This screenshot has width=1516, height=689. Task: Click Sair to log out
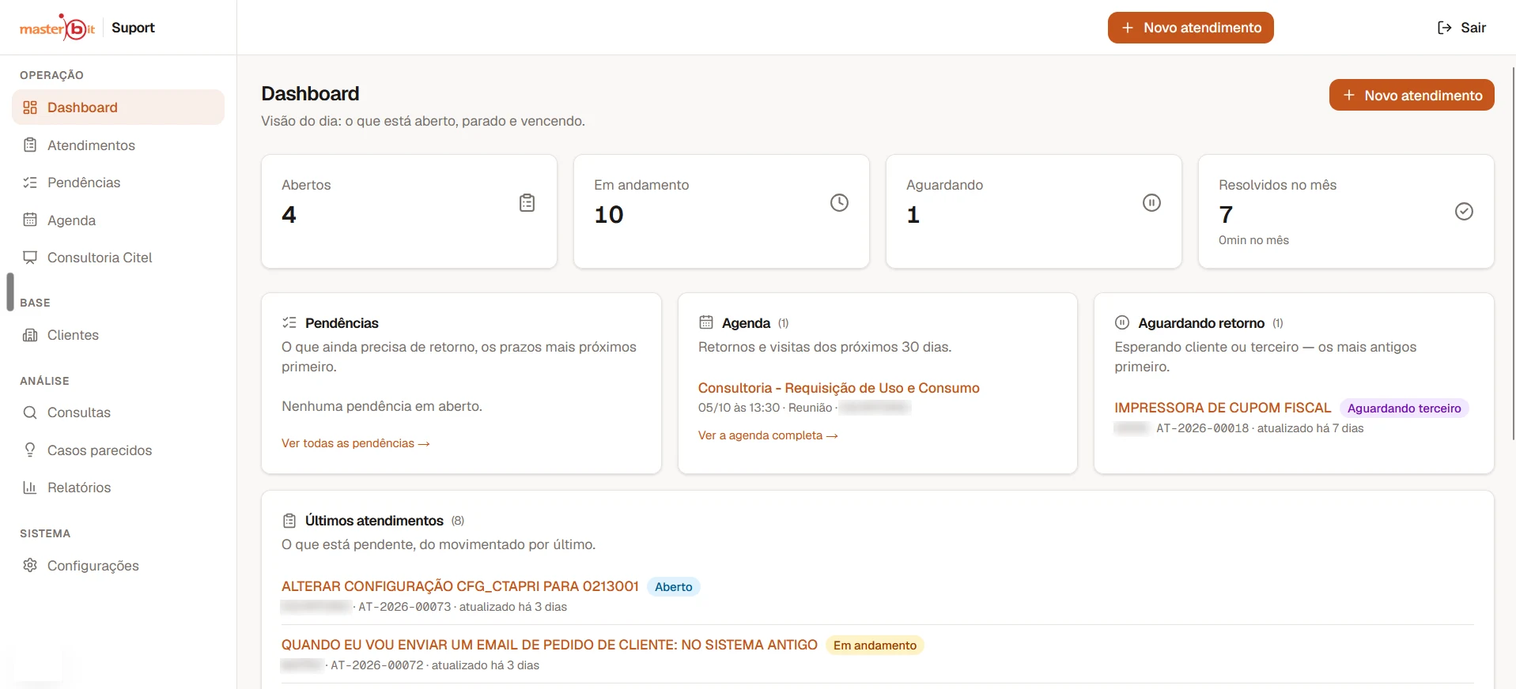[1461, 28]
